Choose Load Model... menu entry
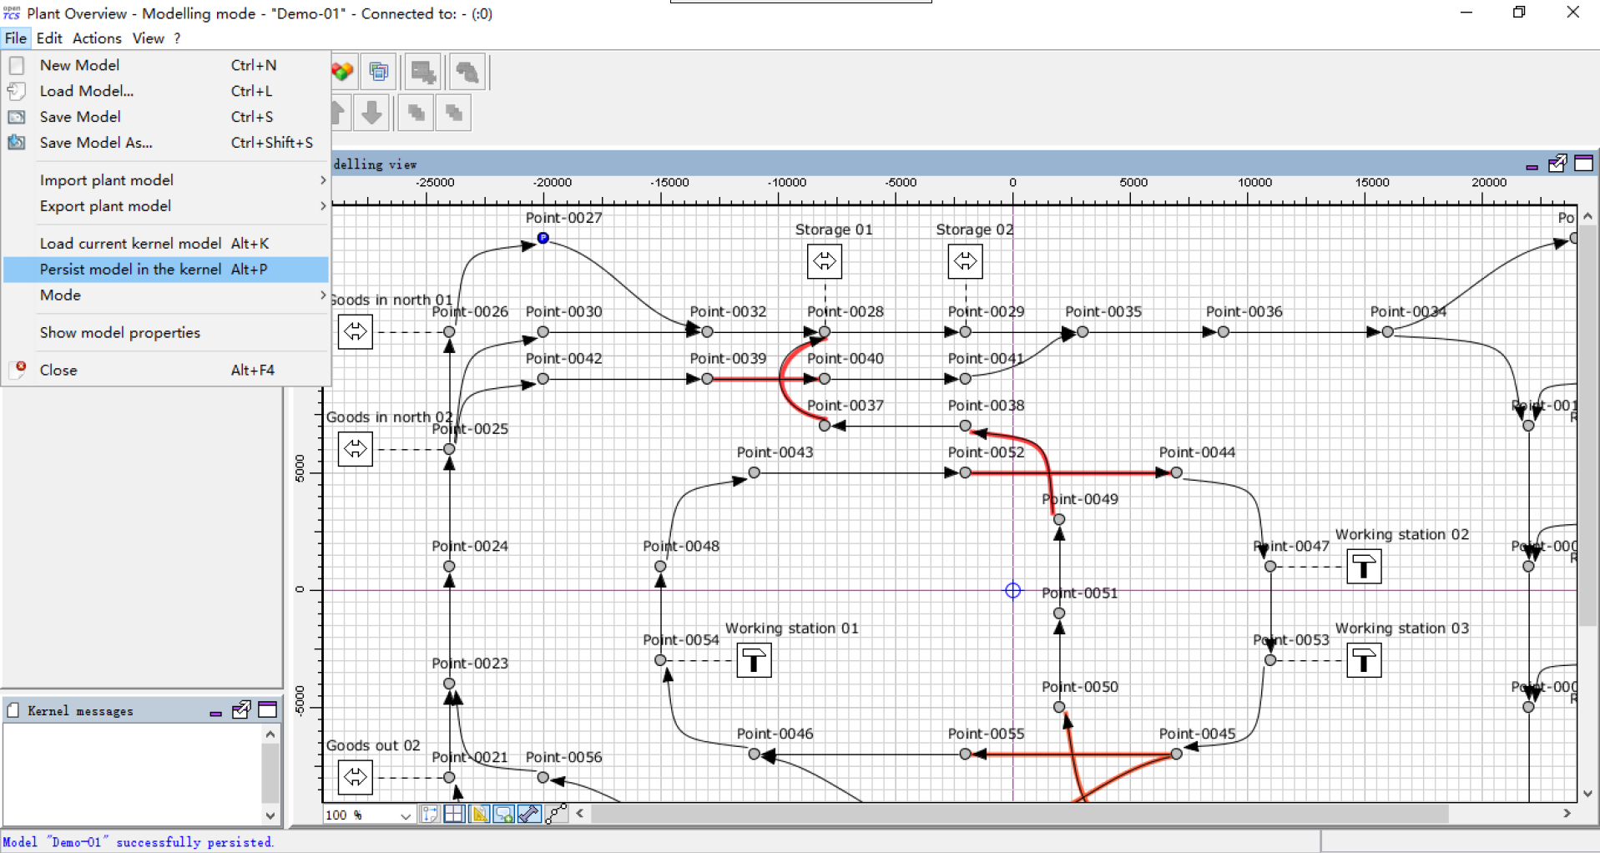Image resolution: width=1600 pixels, height=853 pixels. (x=166, y=91)
